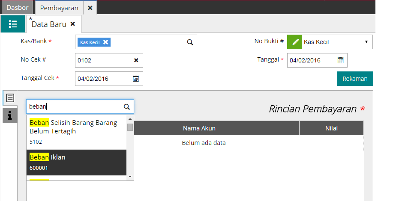Open the info side tab
Screen dimensions: 408x201
10,115
